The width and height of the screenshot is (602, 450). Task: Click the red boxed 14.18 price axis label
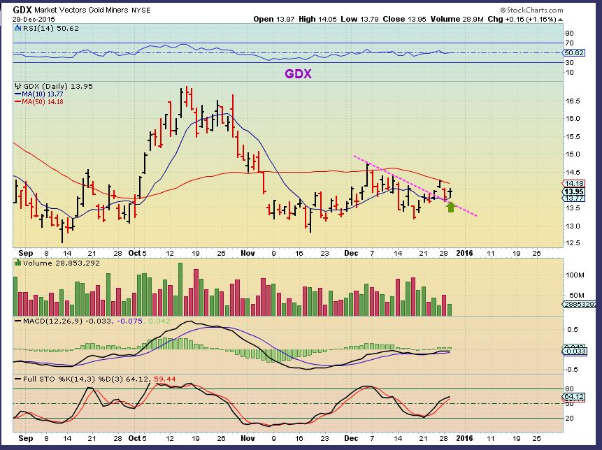pos(574,184)
